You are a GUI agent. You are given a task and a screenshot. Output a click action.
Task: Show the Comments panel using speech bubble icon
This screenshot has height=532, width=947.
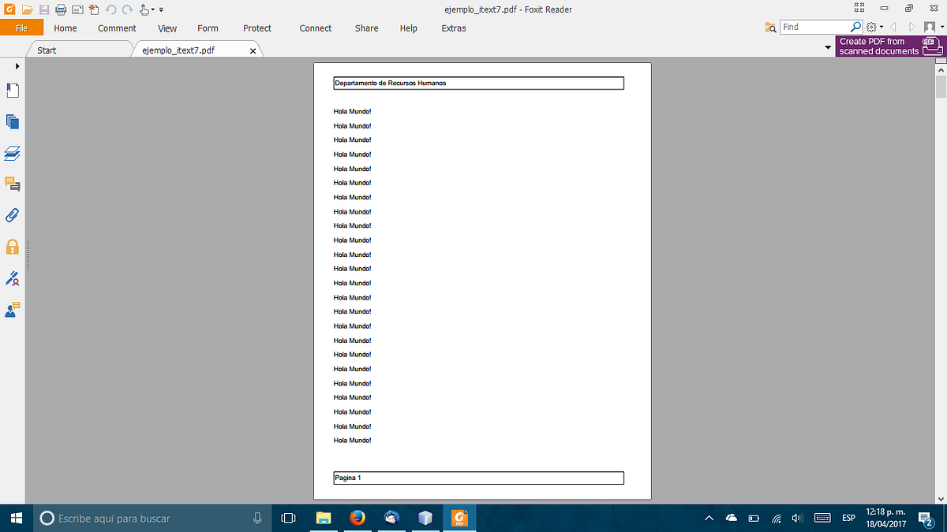click(x=12, y=184)
